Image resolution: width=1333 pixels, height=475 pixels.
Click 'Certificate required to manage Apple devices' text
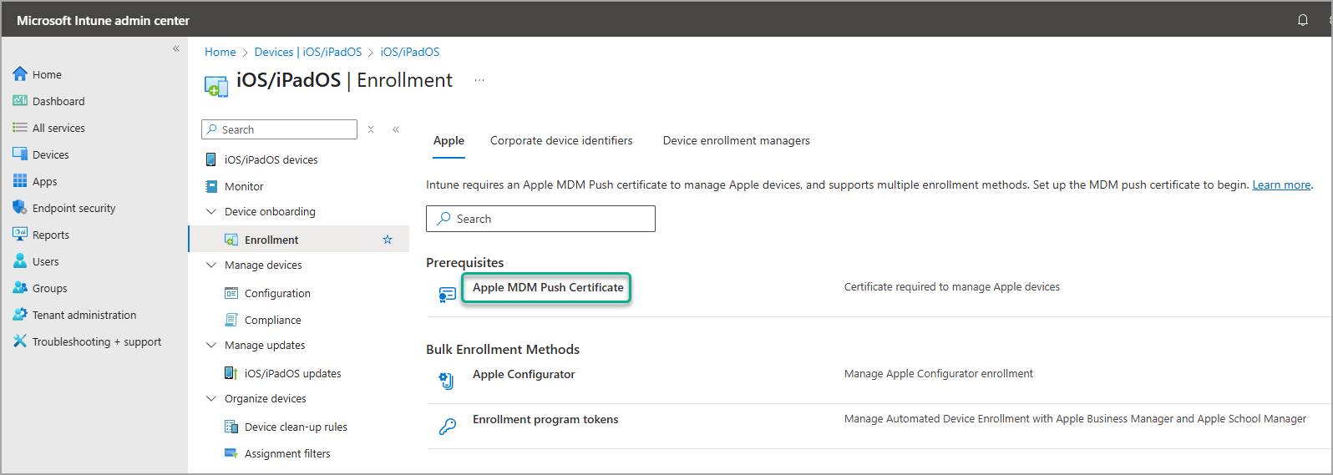click(x=952, y=286)
